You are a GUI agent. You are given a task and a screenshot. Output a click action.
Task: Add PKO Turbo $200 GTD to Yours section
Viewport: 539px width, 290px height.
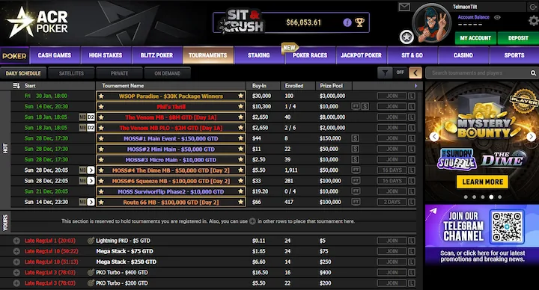(16, 283)
